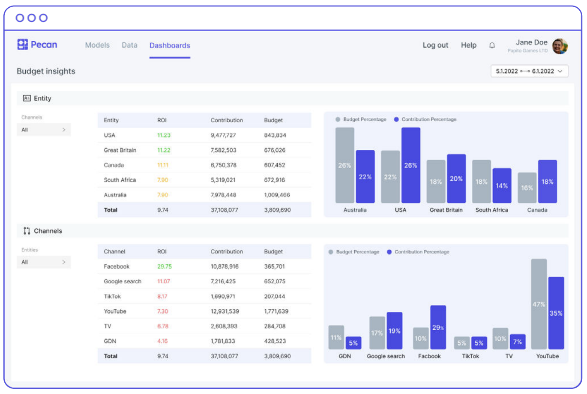The width and height of the screenshot is (587, 394).
Task: Switch to the Models tab
Action: (x=97, y=45)
